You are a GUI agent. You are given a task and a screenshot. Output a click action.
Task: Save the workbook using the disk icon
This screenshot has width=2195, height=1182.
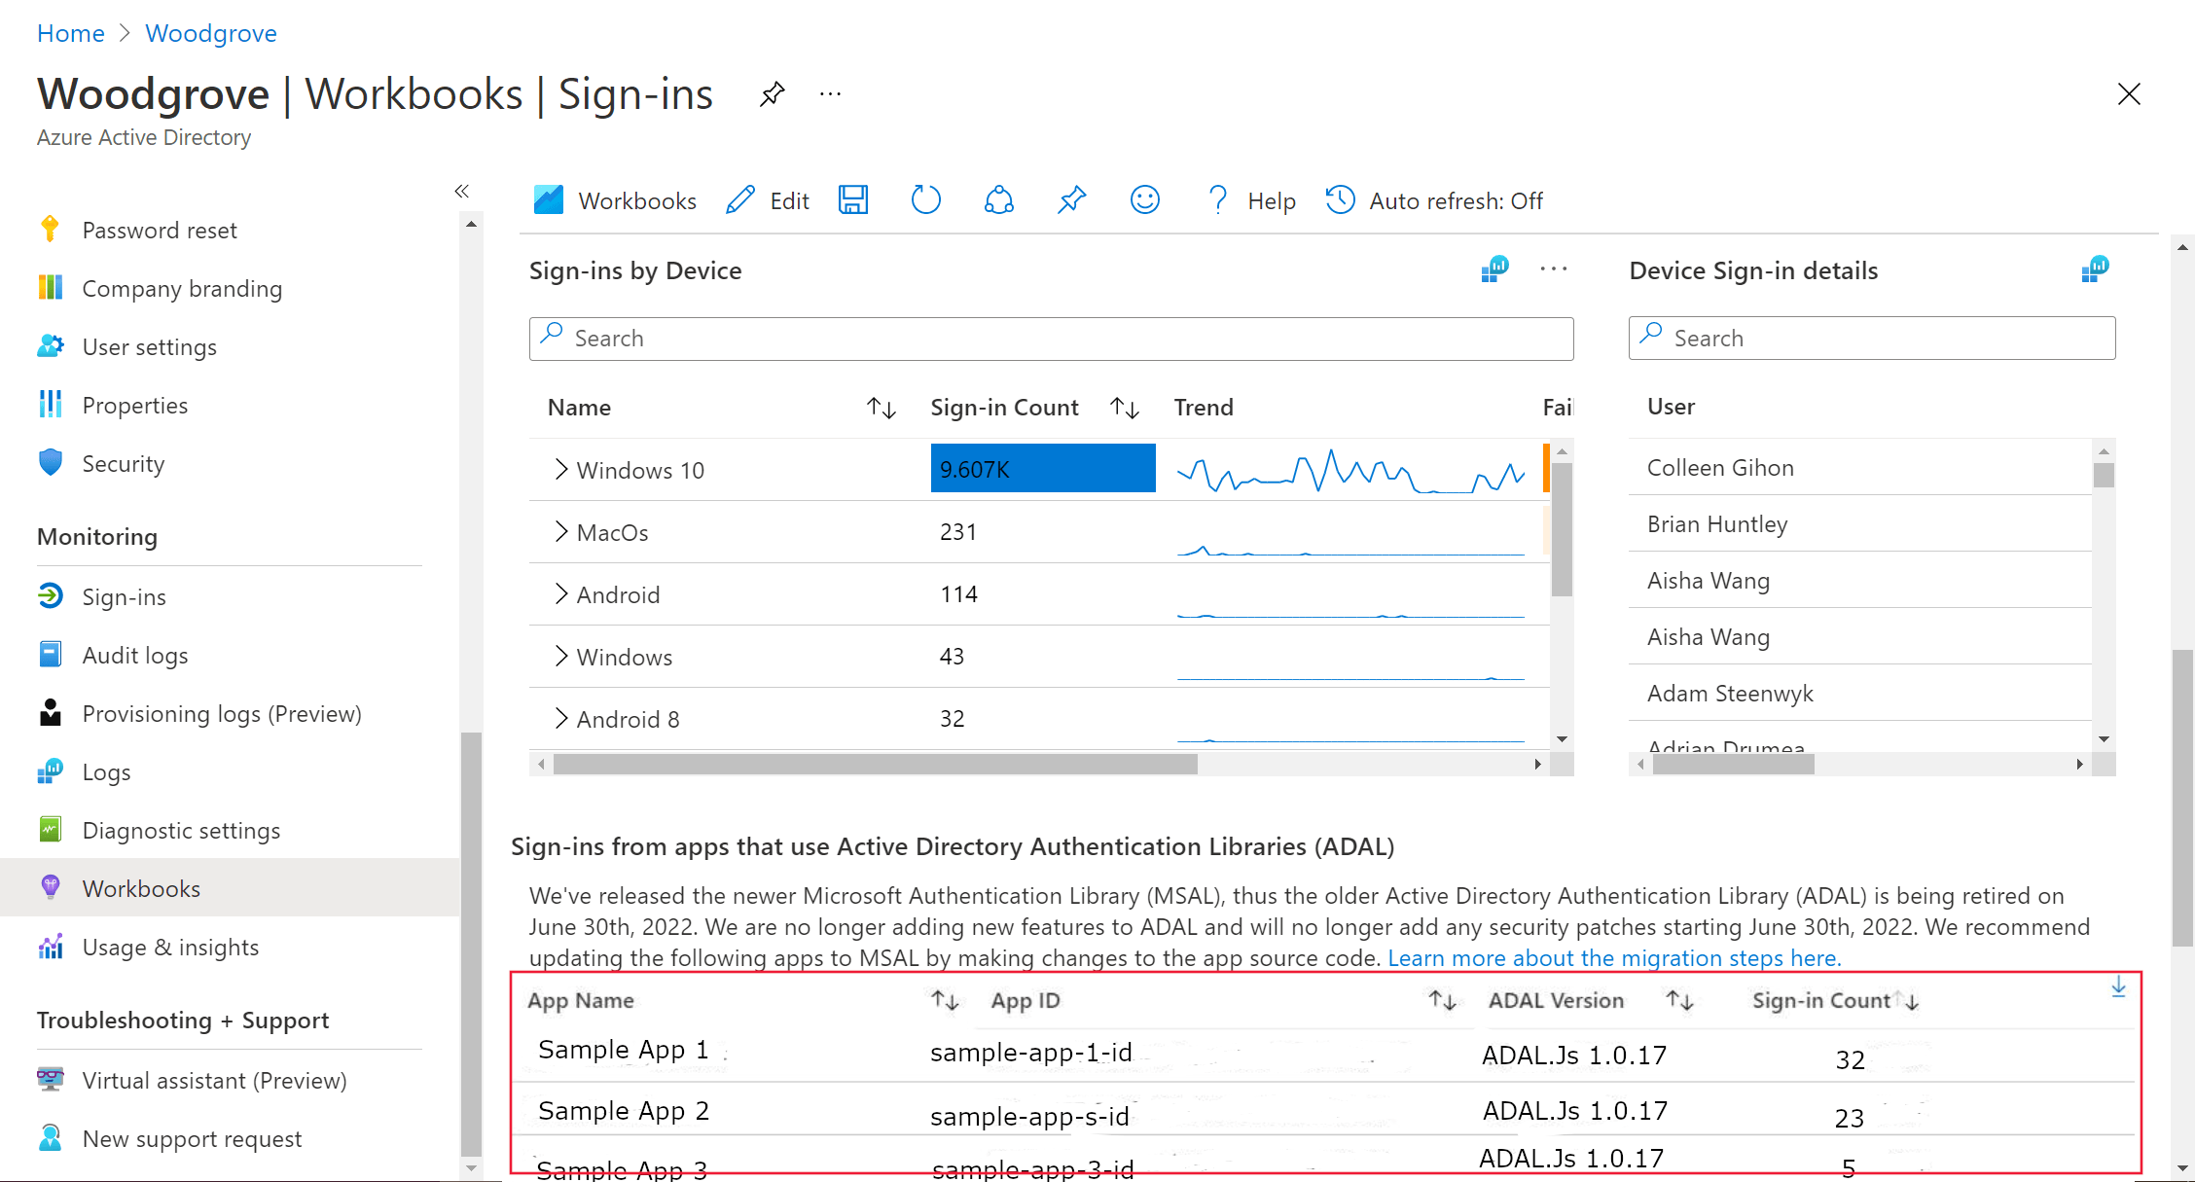(x=853, y=199)
